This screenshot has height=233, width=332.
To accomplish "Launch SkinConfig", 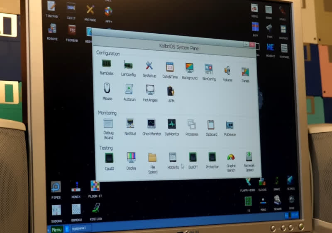I will [x=209, y=72].
